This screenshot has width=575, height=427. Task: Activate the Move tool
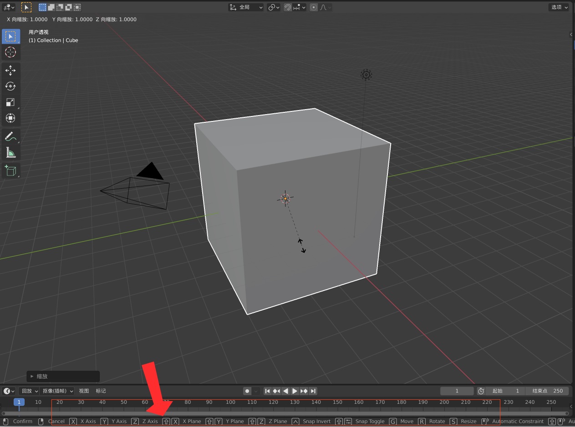10,70
